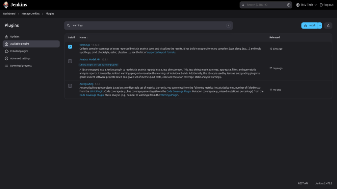Go to Dashboard breadcrumb
This screenshot has height=189, width=337.
[x=9, y=14]
